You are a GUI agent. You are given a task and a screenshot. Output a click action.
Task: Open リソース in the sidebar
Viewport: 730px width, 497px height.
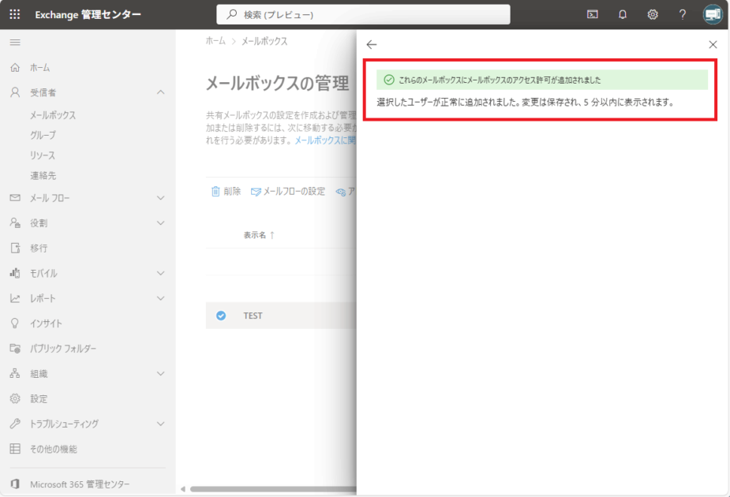click(x=43, y=155)
